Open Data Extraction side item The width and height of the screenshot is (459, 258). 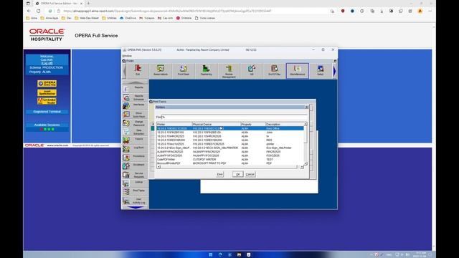click(x=135, y=132)
